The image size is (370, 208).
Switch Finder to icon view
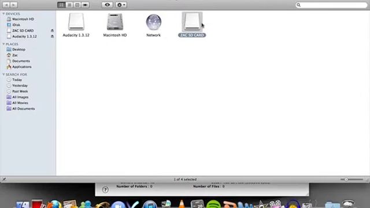(x=61, y=5)
